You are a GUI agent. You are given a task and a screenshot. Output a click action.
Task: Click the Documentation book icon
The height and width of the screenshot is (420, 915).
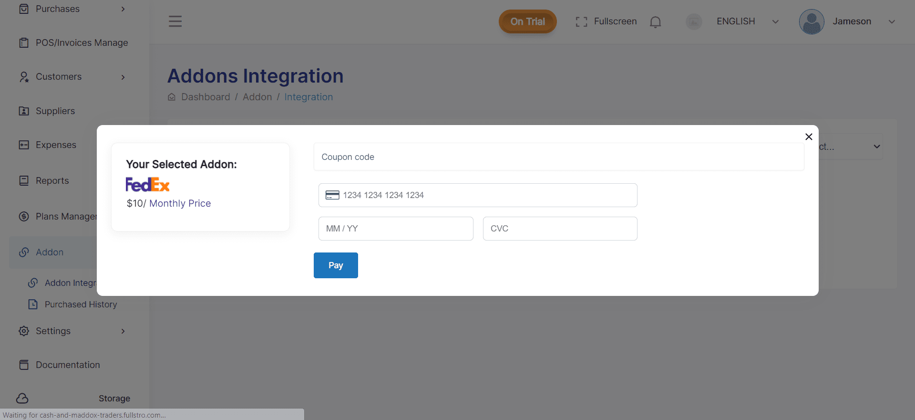click(x=24, y=365)
